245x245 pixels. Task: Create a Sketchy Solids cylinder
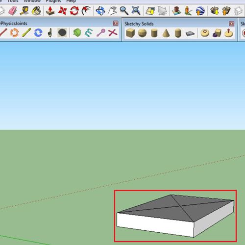click(x=154, y=33)
